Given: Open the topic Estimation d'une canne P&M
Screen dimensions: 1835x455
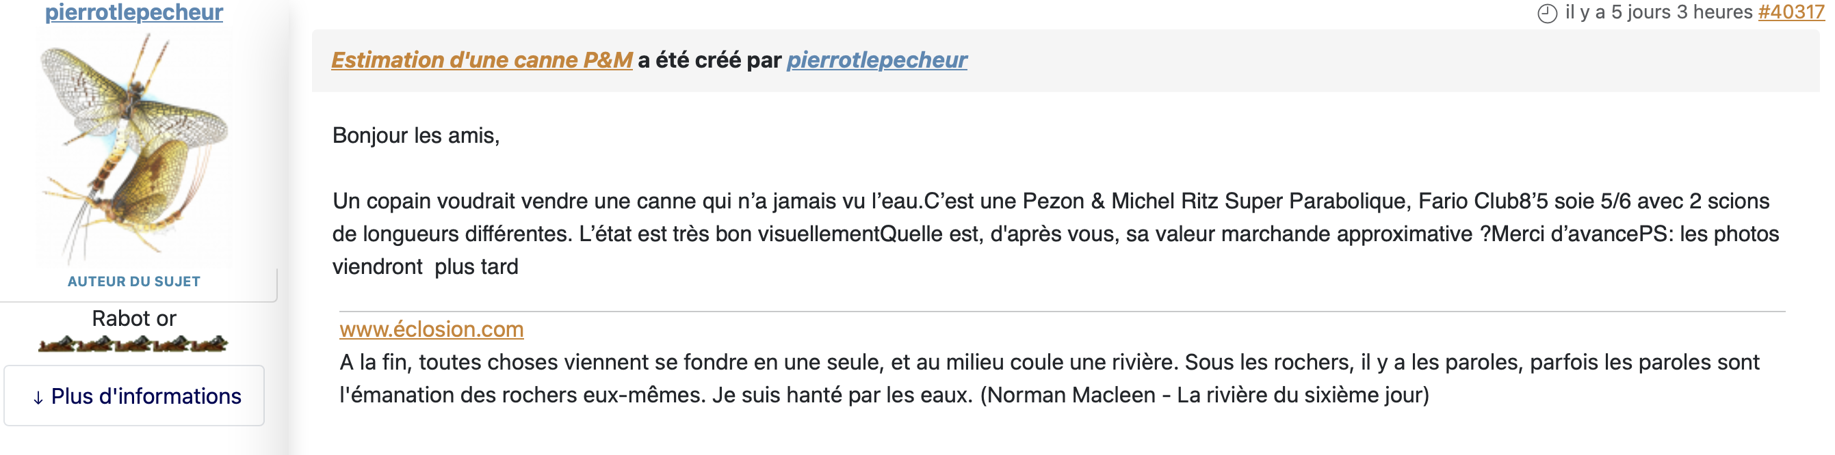Looking at the screenshot, I should [x=482, y=60].
